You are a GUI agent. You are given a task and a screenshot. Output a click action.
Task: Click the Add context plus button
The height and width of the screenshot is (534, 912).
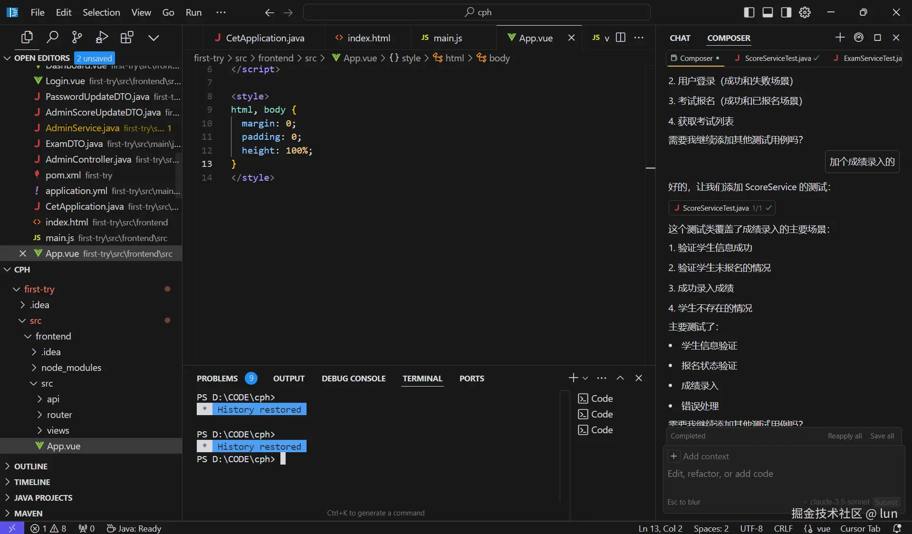coord(673,456)
